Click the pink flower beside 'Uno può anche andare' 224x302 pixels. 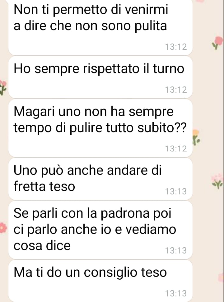217,181
